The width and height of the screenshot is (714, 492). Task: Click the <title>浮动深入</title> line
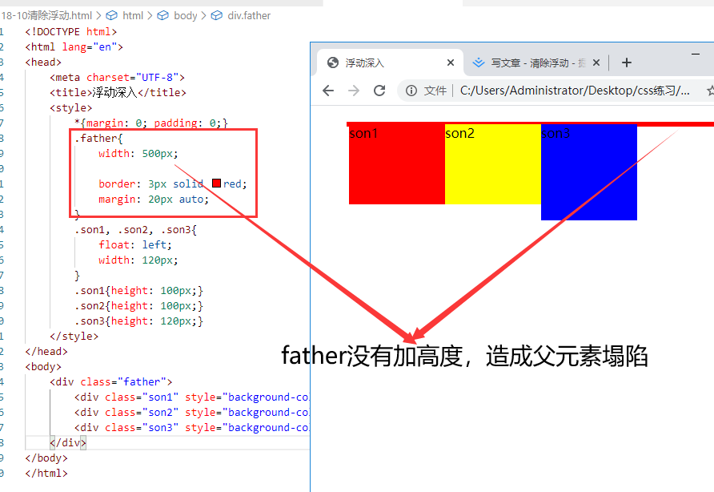pyautogui.click(x=118, y=93)
